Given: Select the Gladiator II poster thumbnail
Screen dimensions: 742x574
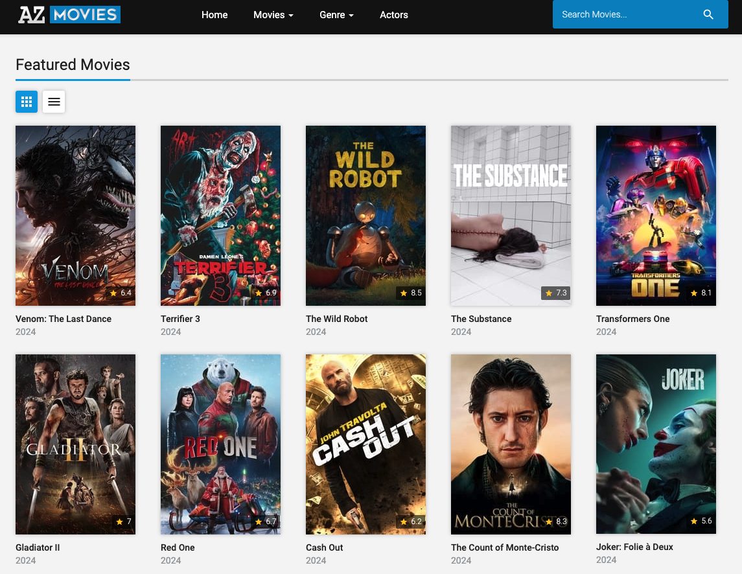Looking at the screenshot, I should [75, 444].
